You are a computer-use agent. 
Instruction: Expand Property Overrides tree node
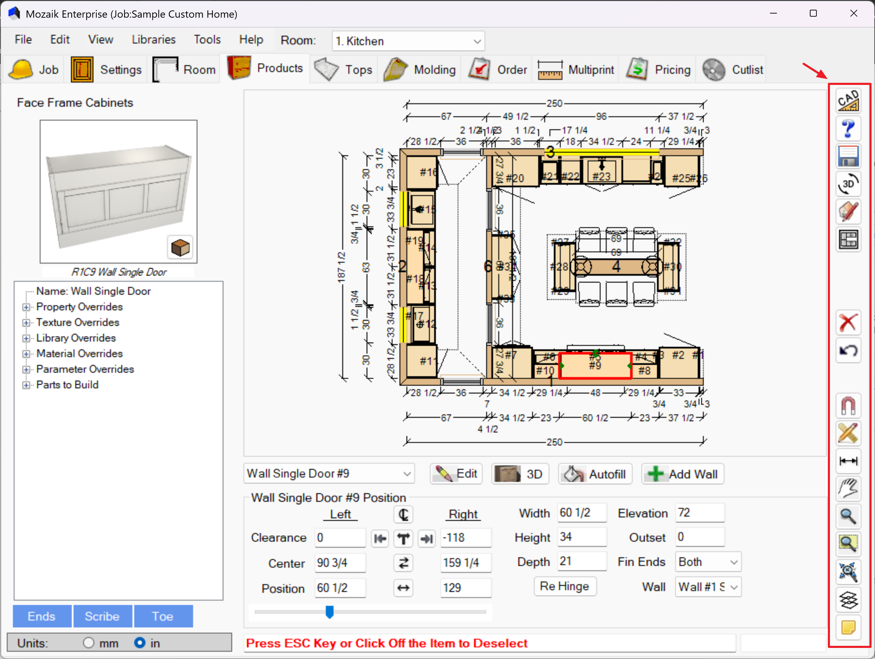click(26, 307)
